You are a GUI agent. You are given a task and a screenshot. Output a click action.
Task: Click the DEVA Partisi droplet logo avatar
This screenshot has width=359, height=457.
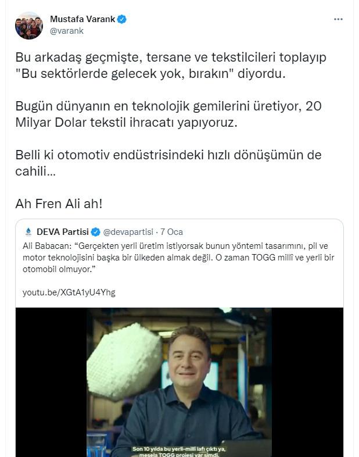pyautogui.click(x=28, y=232)
